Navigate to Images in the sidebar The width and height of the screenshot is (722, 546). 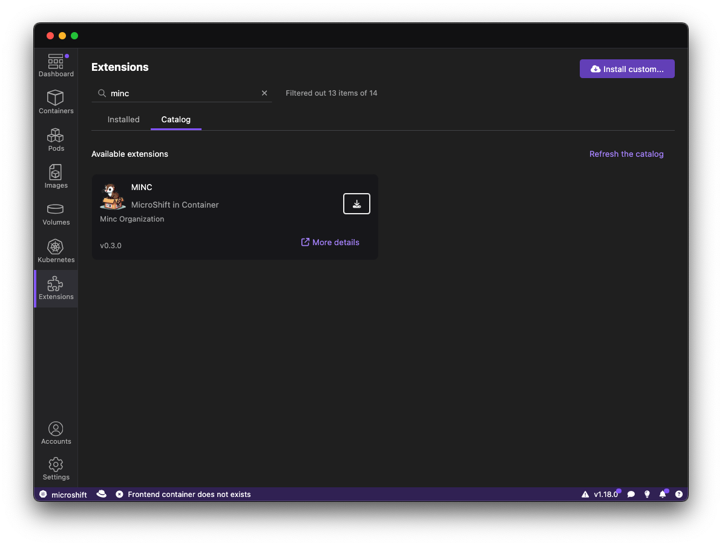click(56, 177)
